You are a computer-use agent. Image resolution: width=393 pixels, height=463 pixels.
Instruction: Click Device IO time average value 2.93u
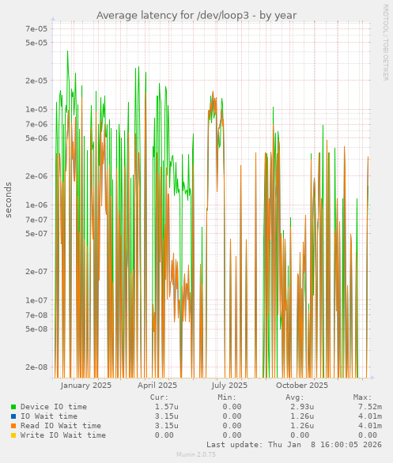302,407
